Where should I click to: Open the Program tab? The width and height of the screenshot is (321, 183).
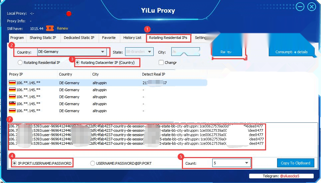click(x=17, y=38)
